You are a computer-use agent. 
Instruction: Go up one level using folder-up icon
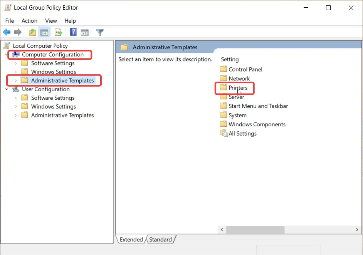tap(33, 32)
